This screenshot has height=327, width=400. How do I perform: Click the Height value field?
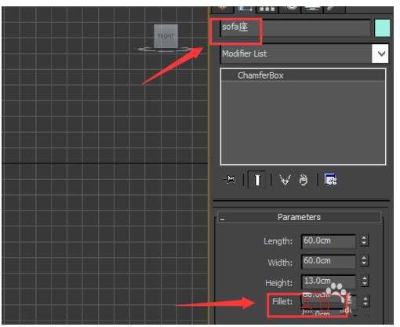click(x=329, y=281)
